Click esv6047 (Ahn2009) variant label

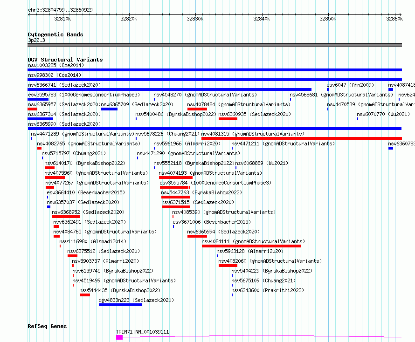coord(350,85)
